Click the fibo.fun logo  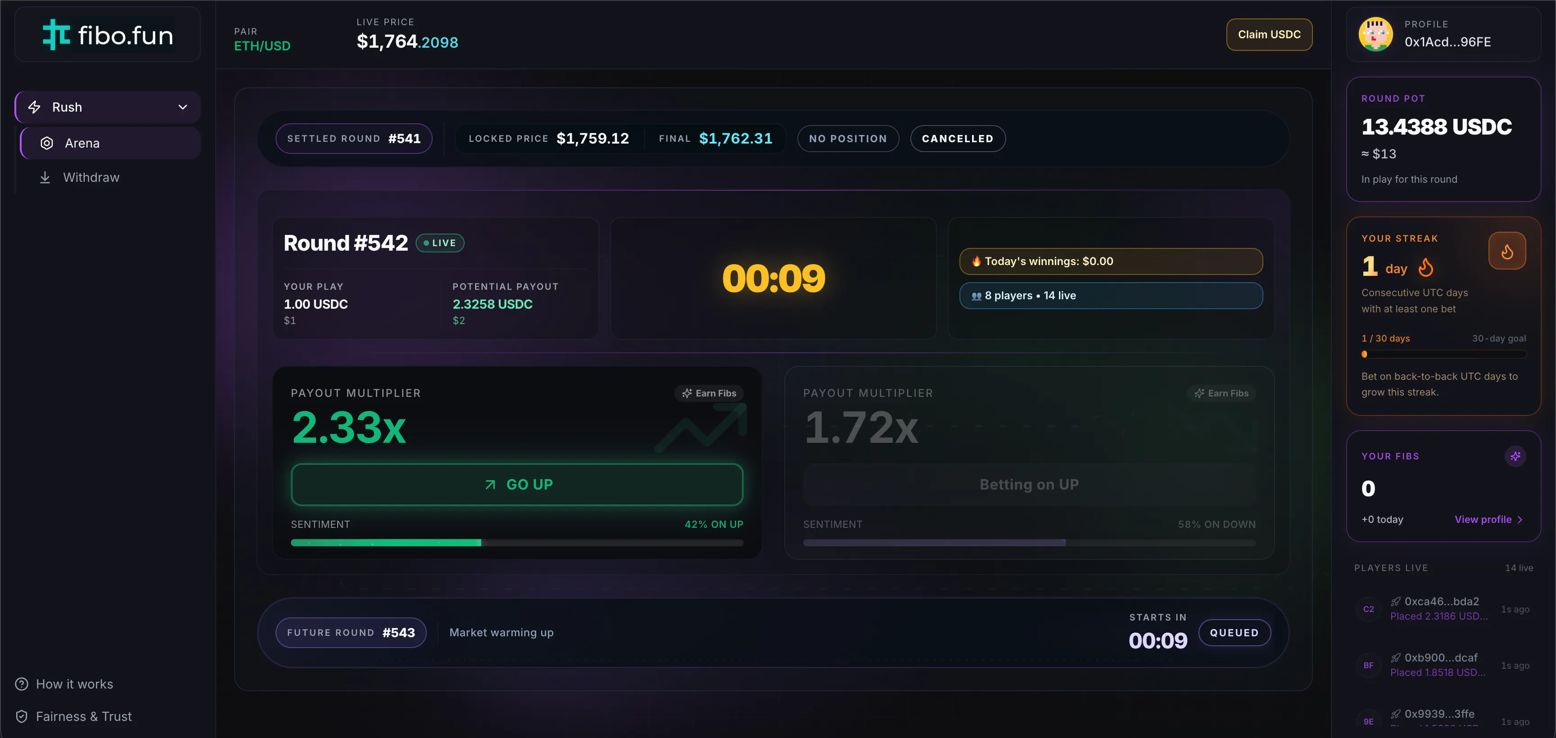coord(108,35)
